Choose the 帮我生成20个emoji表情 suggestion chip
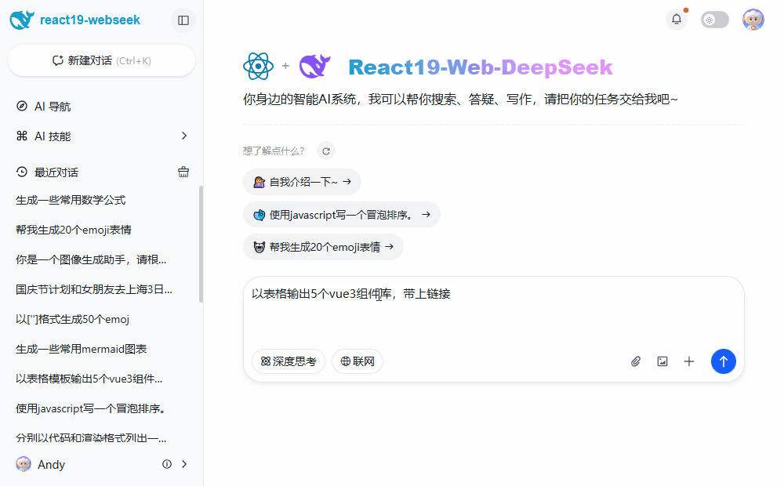The height and width of the screenshot is (486, 784). [x=323, y=247]
